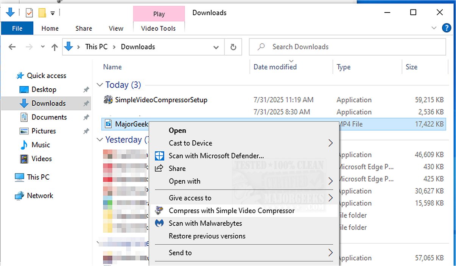The width and height of the screenshot is (456, 266).
Task: Sort files by the Date modified column
Action: pyautogui.click(x=275, y=67)
